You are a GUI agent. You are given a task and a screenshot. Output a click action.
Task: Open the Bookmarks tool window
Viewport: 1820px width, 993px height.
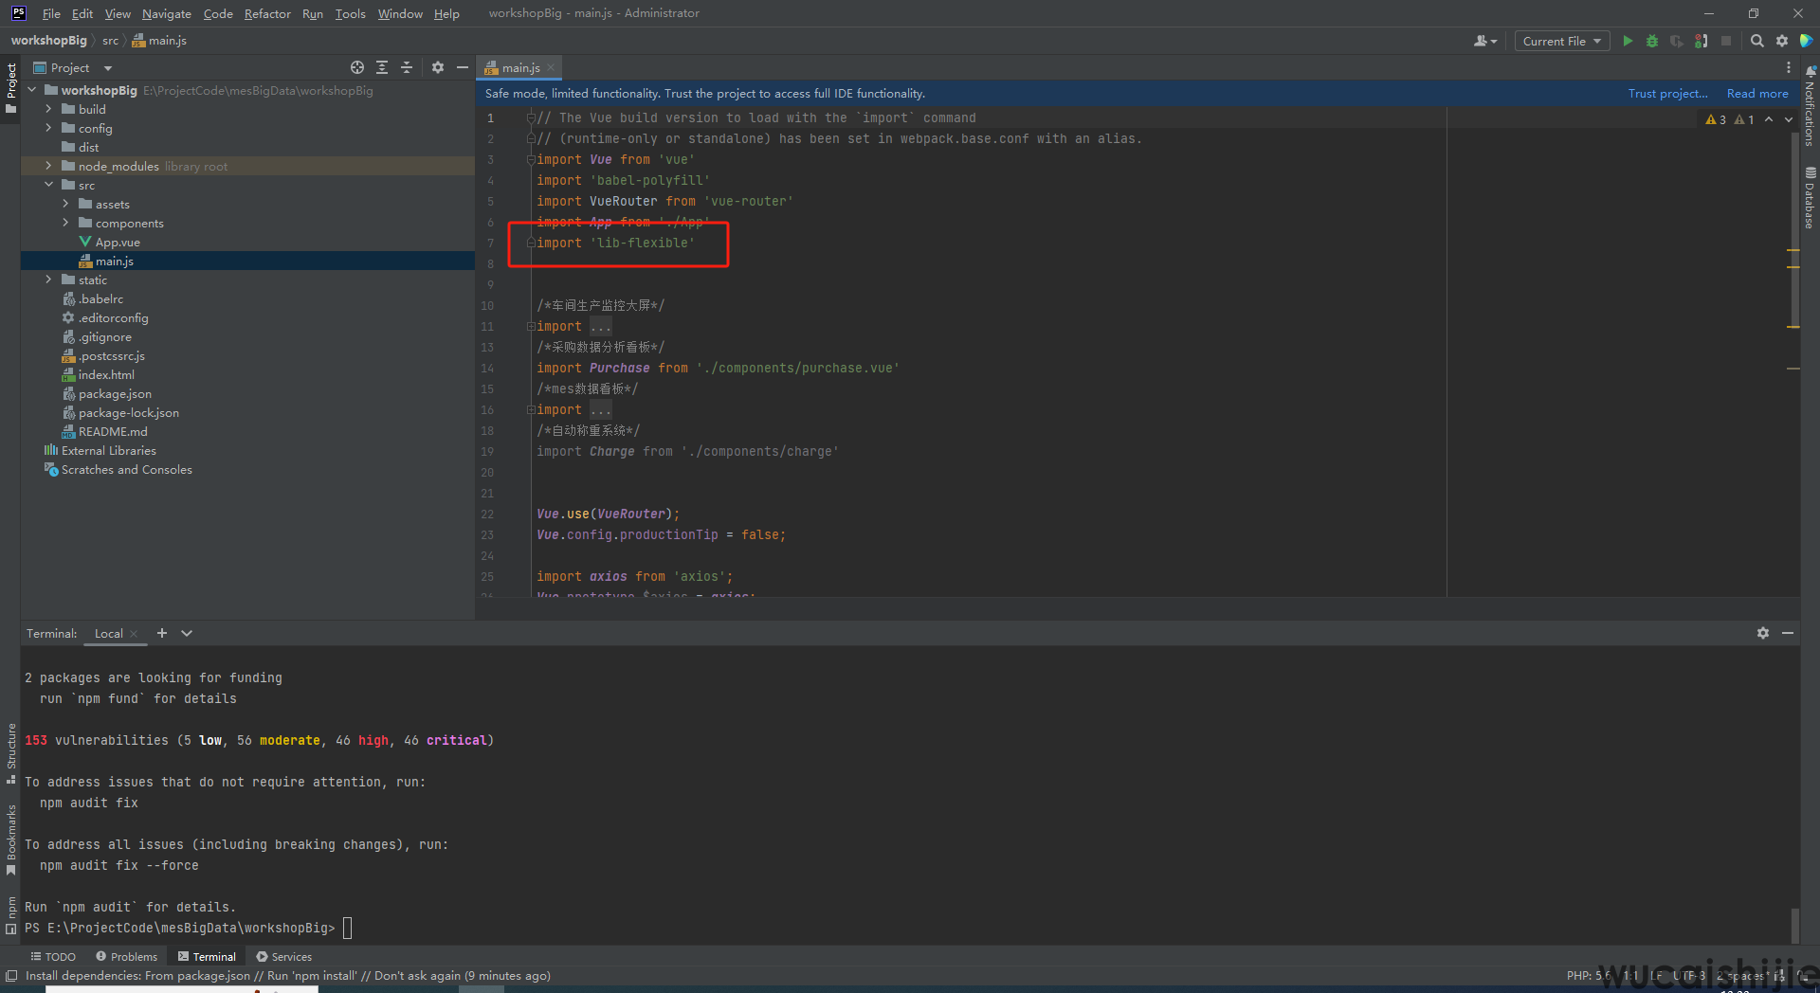point(10,840)
